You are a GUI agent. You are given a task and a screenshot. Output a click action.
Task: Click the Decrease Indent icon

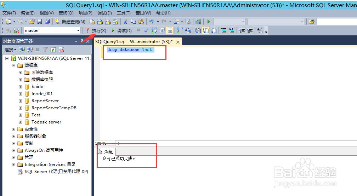click(x=242, y=30)
